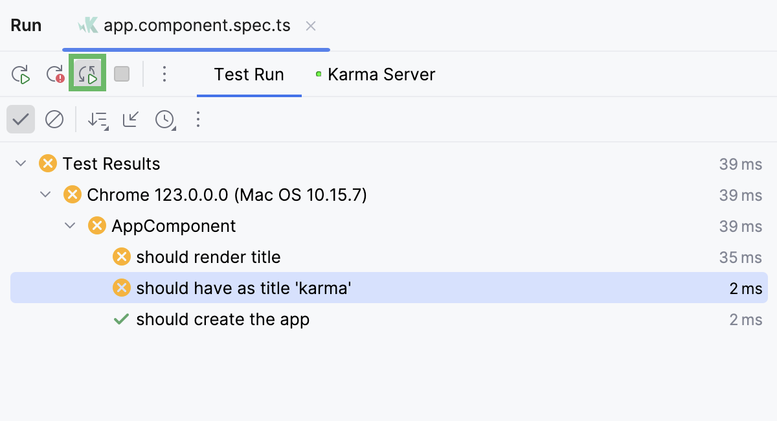Open the run toolbar More options menu

click(164, 74)
